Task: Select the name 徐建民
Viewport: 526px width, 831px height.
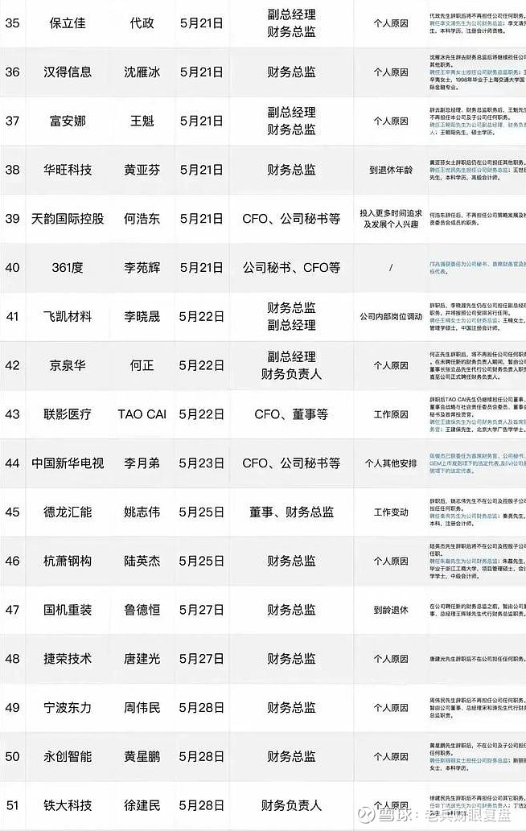Action: [142, 805]
